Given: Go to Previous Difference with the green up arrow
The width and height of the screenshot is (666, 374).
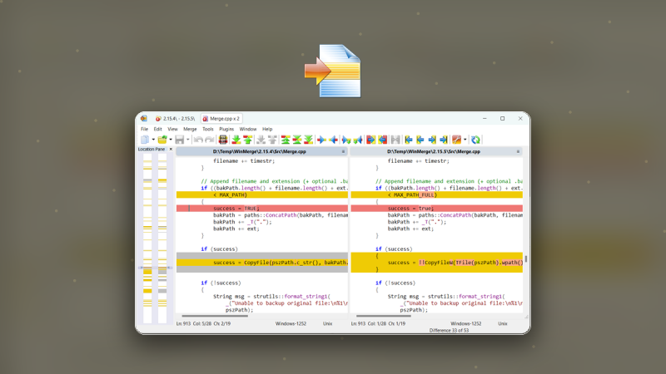Looking at the screenshot, I should pos(247,140).
